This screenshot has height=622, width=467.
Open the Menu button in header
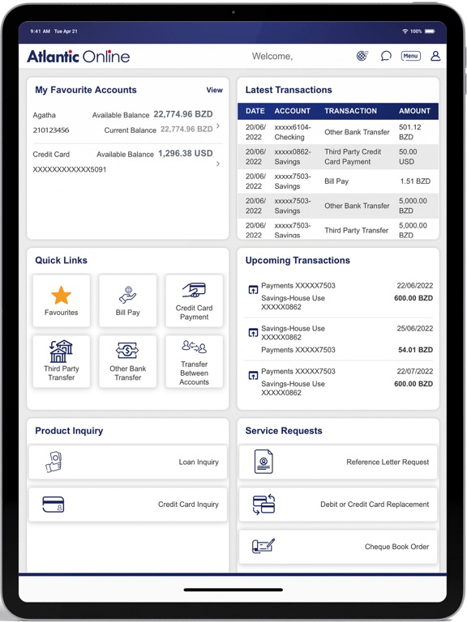(x=410, y=56)
